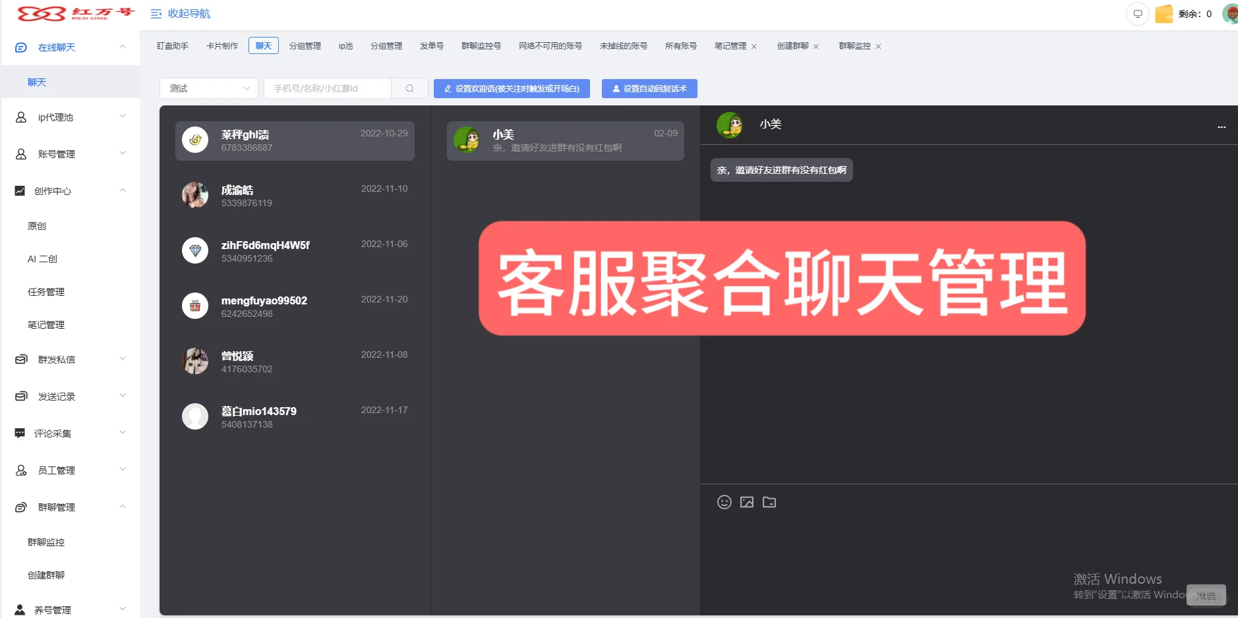Click the file folder icon in chat toolbar
The image size is (1238, 618).
(x=770, y=501)
